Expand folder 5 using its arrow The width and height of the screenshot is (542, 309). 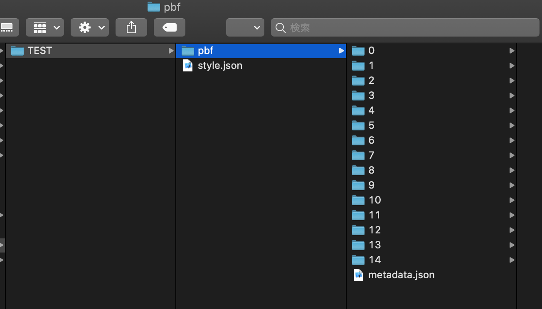tap(512, 125)
